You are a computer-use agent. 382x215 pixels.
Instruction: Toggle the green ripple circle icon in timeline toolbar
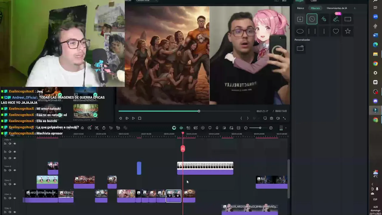point(174,128)
